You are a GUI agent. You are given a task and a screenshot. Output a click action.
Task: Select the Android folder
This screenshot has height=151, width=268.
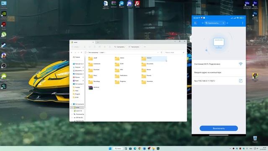tap(154, 58)
